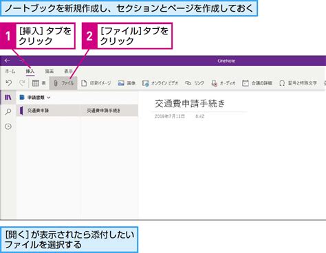This screenshot has height=253, width=326.
Task: Insert 会議の詳細 meeting details
Action: pos(257,83)
